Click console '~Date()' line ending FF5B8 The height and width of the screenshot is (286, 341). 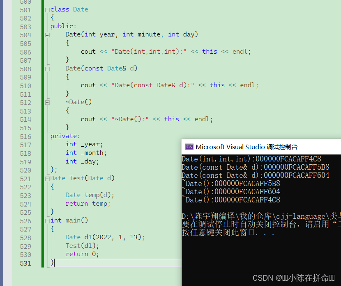231,184
